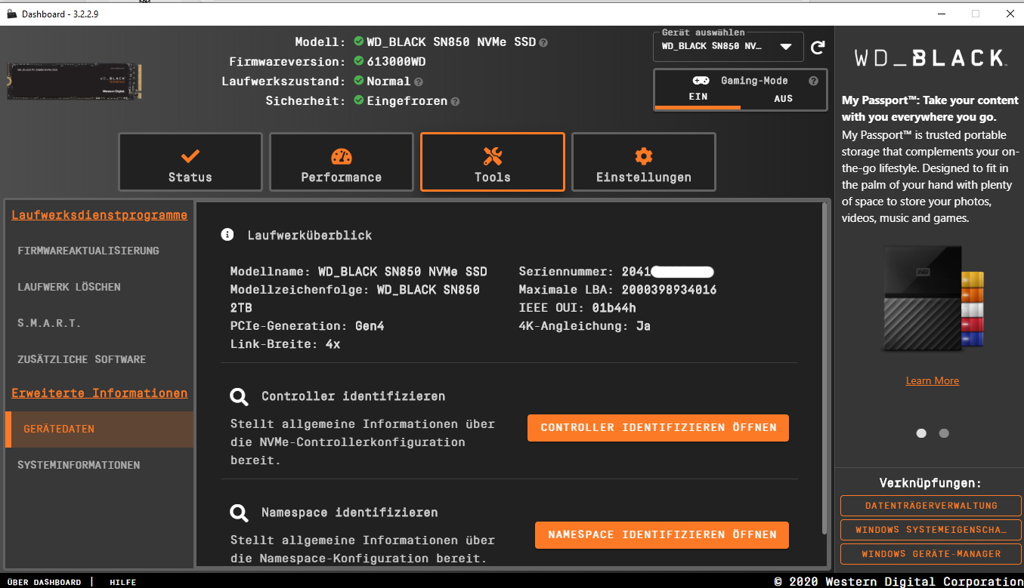Open Systeminformationen in sidebar
The height and width of the screenshot is (588, 1024).
coord(99,465)
